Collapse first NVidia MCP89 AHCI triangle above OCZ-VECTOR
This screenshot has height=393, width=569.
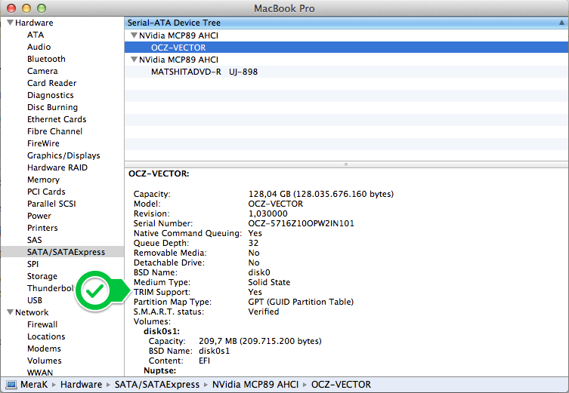coord(134,35)
